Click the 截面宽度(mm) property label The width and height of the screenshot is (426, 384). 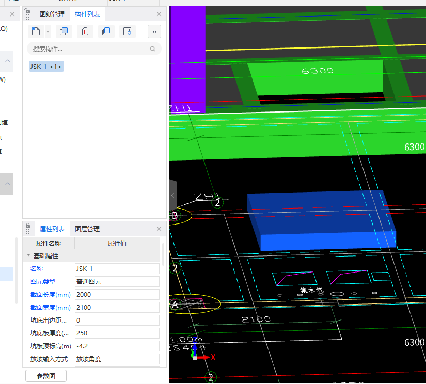point(51,308)
